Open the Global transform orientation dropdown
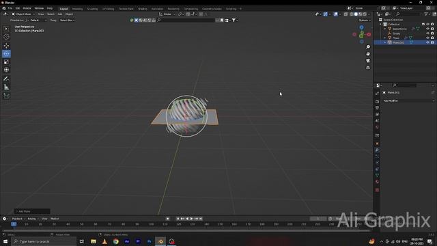The height and width of the screenshot is (246, 437). 167,14
